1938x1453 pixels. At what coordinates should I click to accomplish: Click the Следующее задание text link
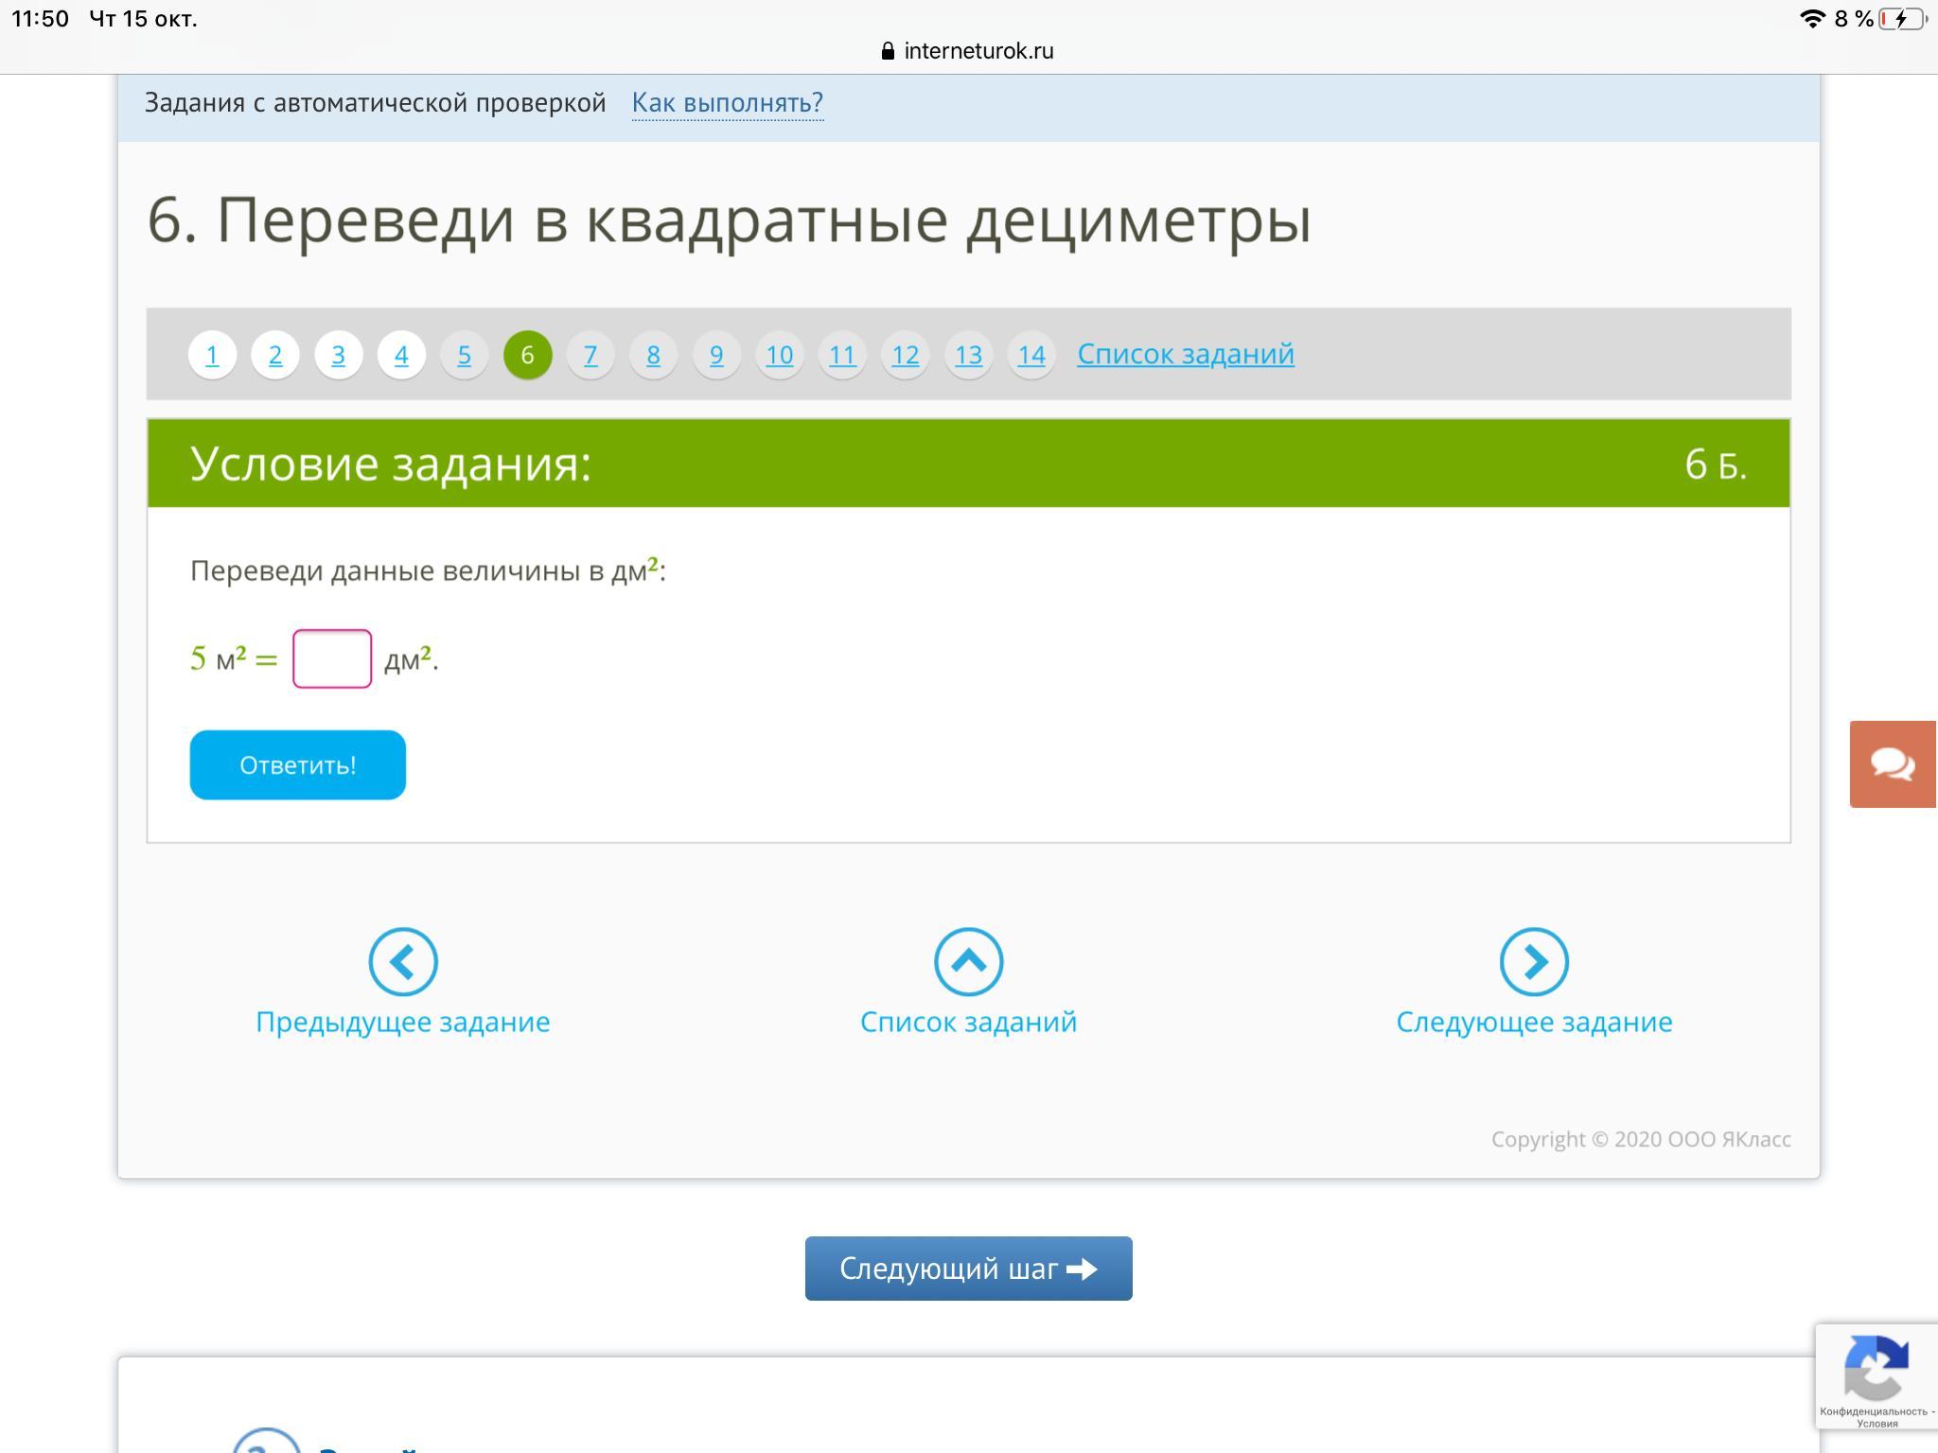coord(1534,1022)
